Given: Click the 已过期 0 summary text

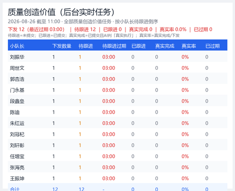Looking at the screenshot, I should click(x=203, y=29).
